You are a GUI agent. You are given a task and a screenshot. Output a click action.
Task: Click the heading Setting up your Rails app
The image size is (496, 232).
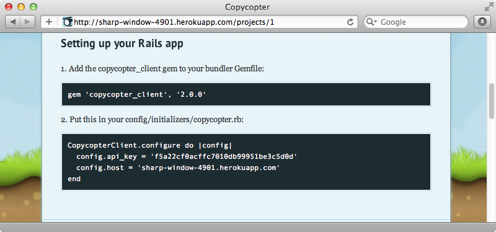pyautogui.click(x=122, y=43)
